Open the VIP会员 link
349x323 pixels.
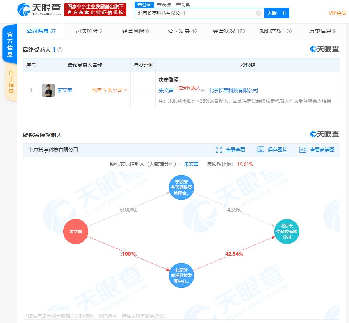[x=337, y=13]
